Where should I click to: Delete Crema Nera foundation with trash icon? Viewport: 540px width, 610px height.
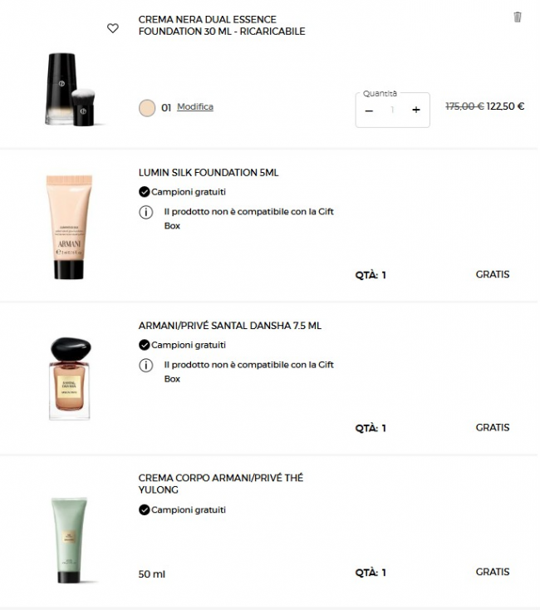point(517,17)
